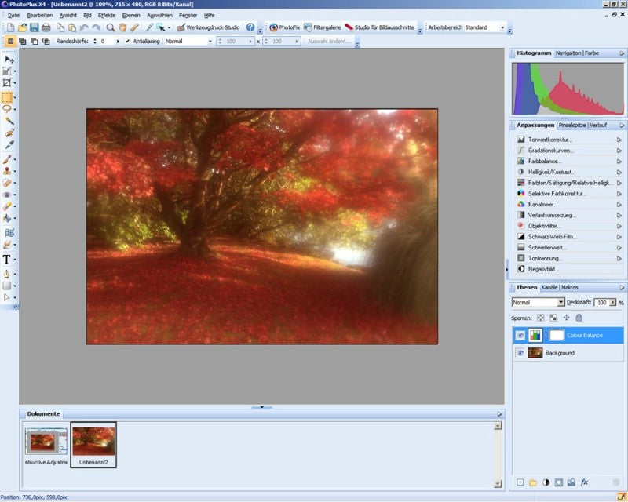Click the Undo arrow in toolbar
Screen dimensions: 628x502
[84, 27]
